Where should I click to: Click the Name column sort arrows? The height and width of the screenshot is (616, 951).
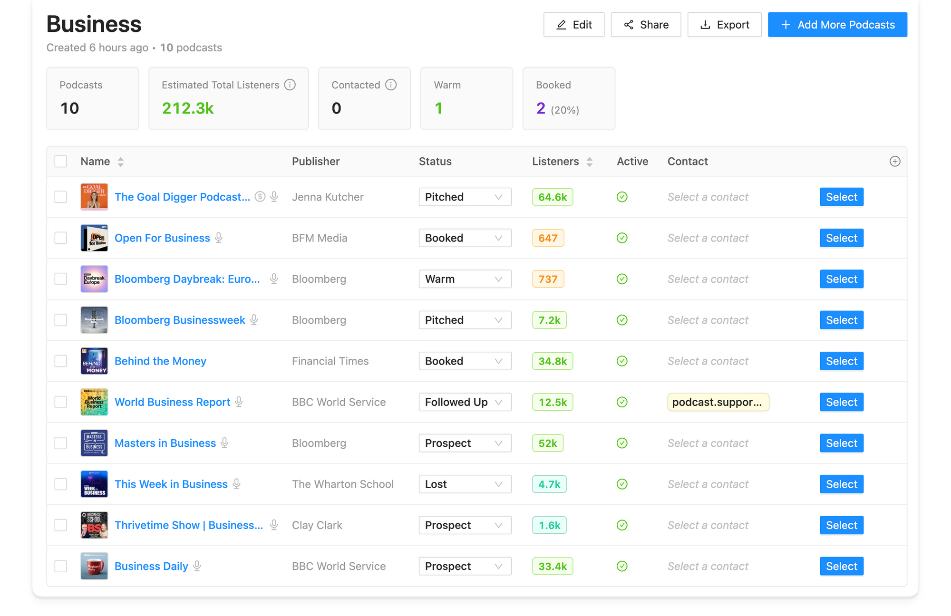point(121,162)
